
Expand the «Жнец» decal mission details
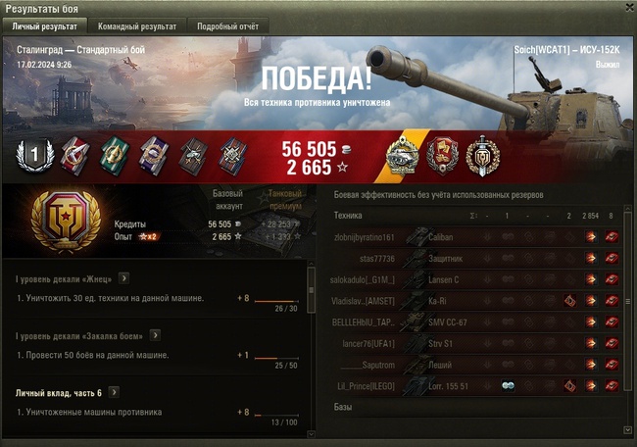pyautogui.click(x=123, y=278)
